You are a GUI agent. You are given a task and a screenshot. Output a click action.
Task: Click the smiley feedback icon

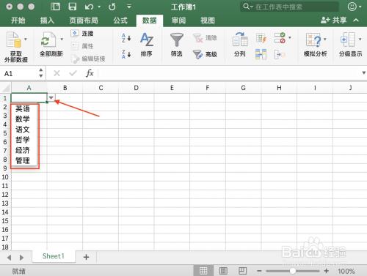[352, 7]
